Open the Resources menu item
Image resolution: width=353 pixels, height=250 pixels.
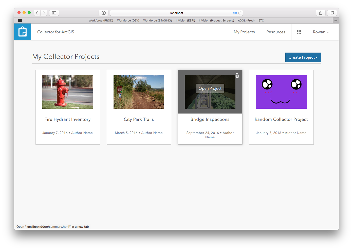click(276, 32)
